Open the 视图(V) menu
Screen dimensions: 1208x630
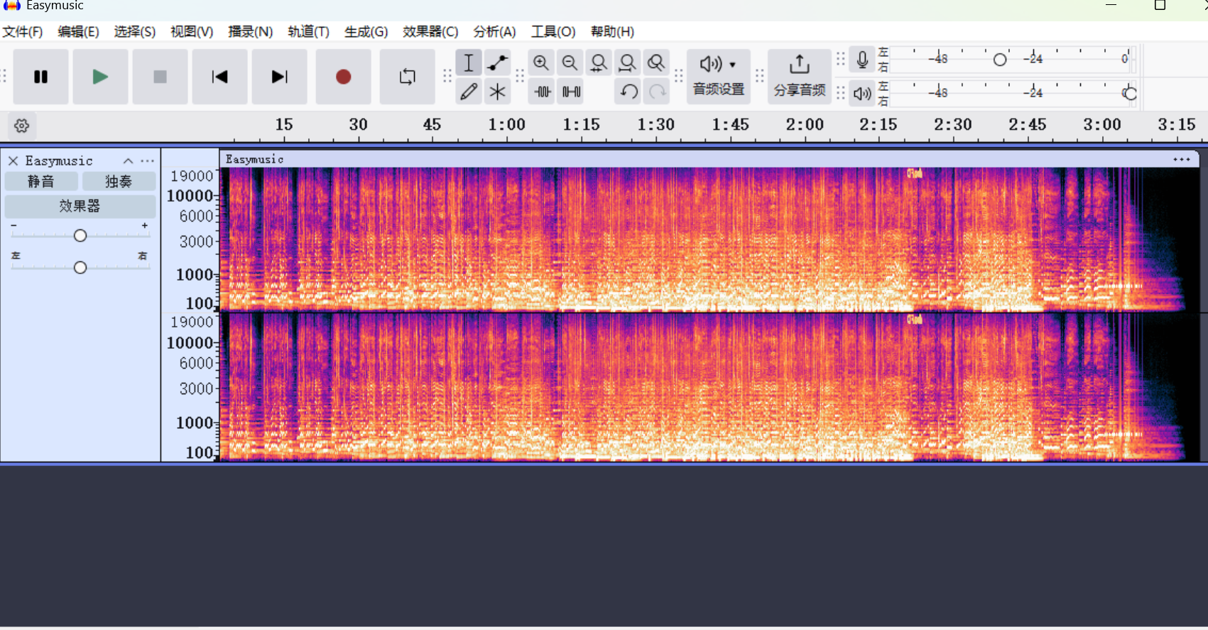(x=192, y=32)
